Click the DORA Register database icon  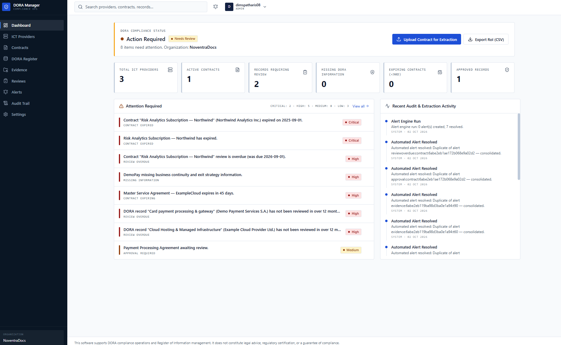pos(6,59)
